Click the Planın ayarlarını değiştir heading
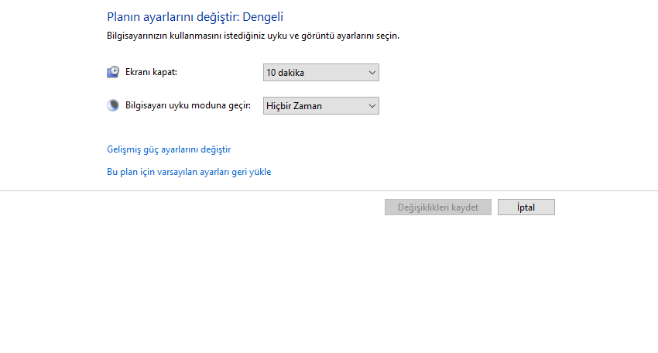Image resolution: width=658 pixels, height=353 pixels. [x=173, y=16]
